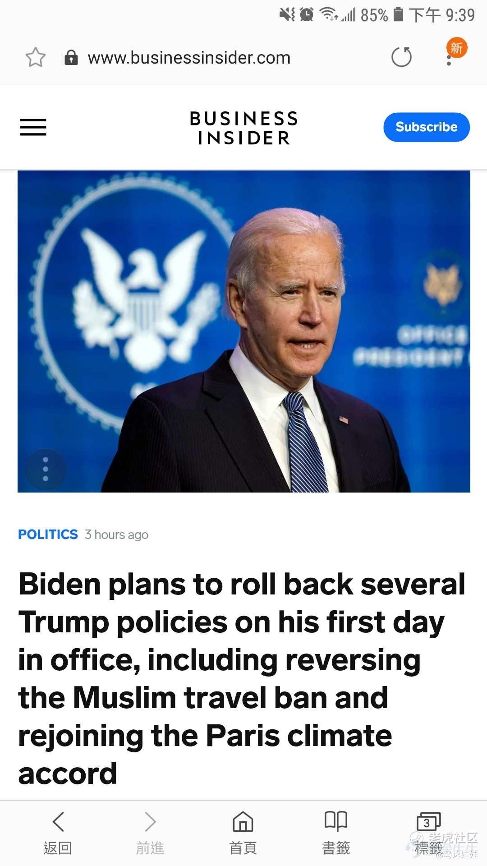Tap the Biden article photo
The height and width of the screenshot is (866, 487).
(244, 332)
